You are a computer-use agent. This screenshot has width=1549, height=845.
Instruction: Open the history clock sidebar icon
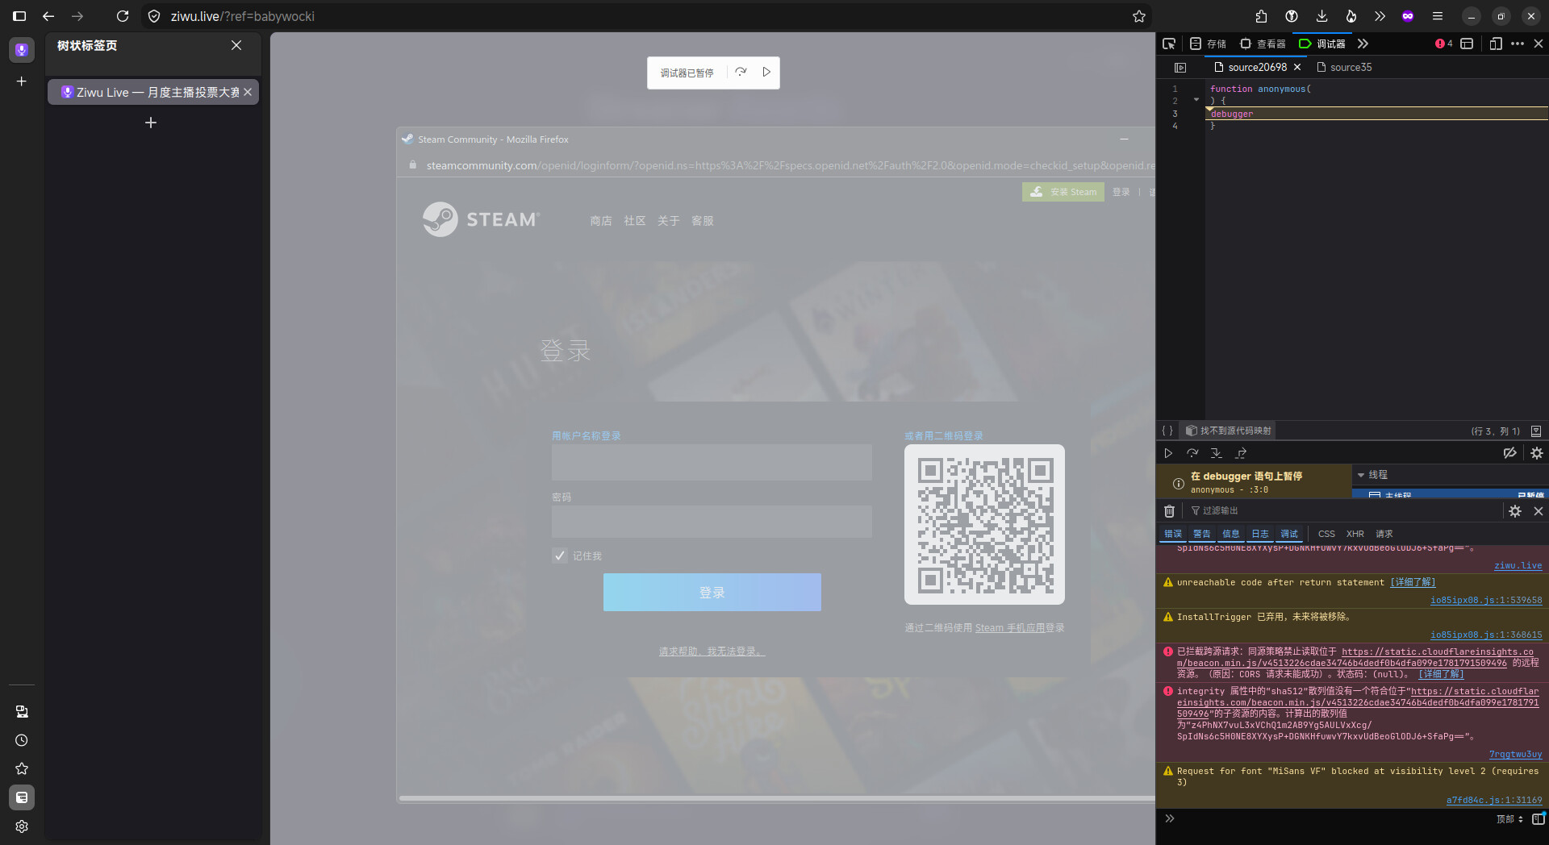pos(22,740)
